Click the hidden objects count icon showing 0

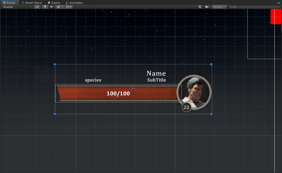(68, 7)
